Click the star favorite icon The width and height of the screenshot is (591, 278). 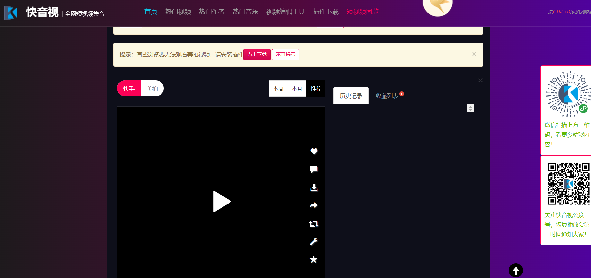[x=314, y=259]
